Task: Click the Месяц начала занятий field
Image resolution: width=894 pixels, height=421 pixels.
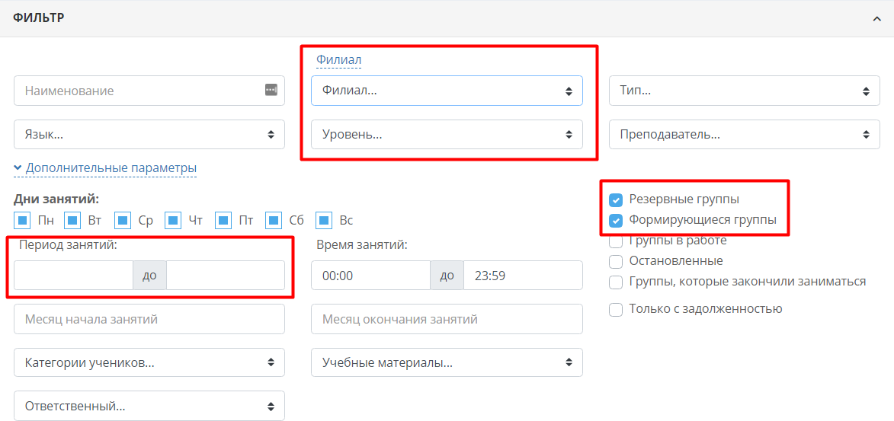Action: [x=149, y=319]
